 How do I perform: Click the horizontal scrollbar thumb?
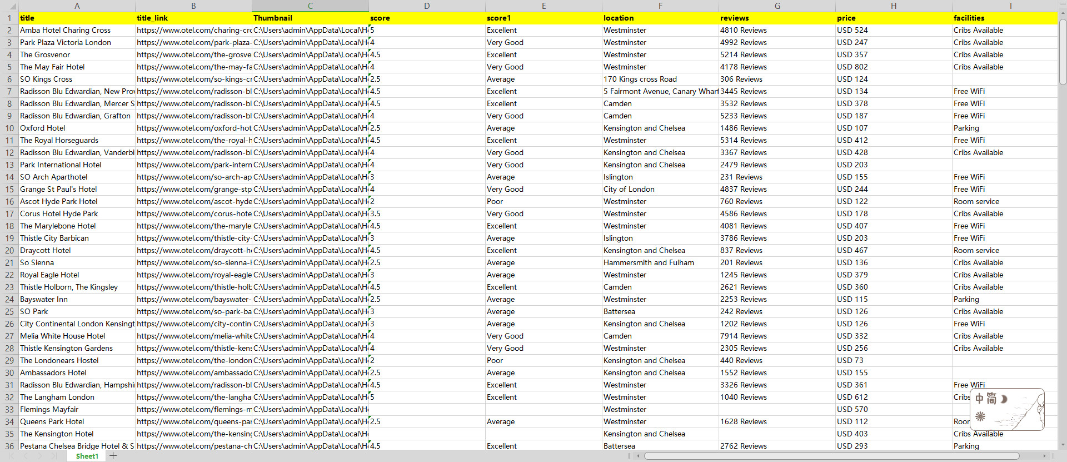[x=831, y=456]
